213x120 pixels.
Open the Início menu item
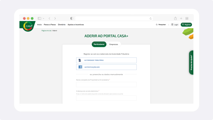coord(39,25)
